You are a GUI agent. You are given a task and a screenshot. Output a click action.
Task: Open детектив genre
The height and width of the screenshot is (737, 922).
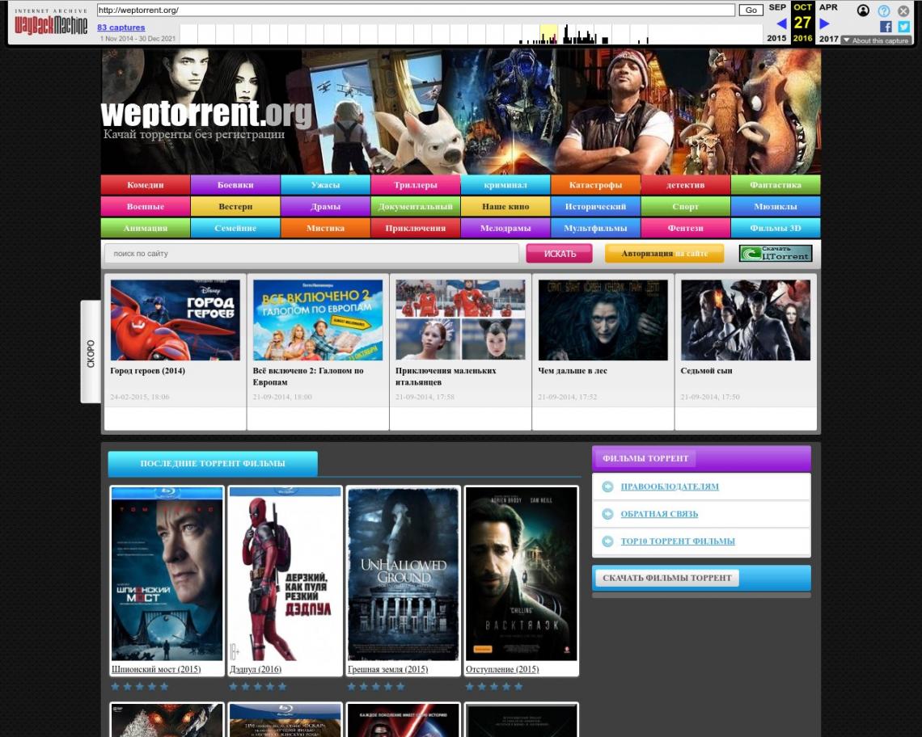tap(685, 184)
